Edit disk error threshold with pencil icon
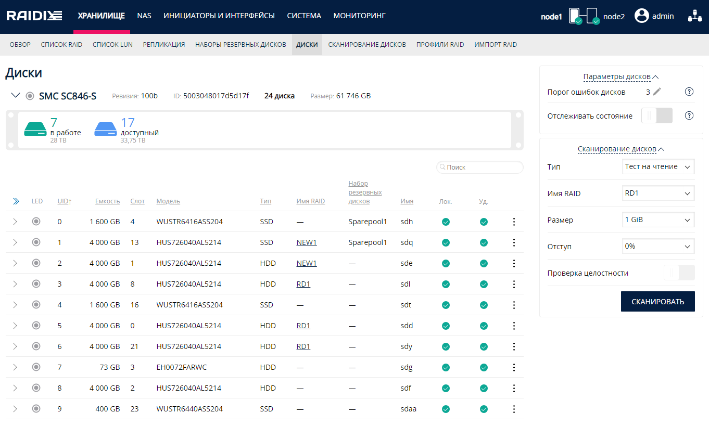 click(657, 92)
